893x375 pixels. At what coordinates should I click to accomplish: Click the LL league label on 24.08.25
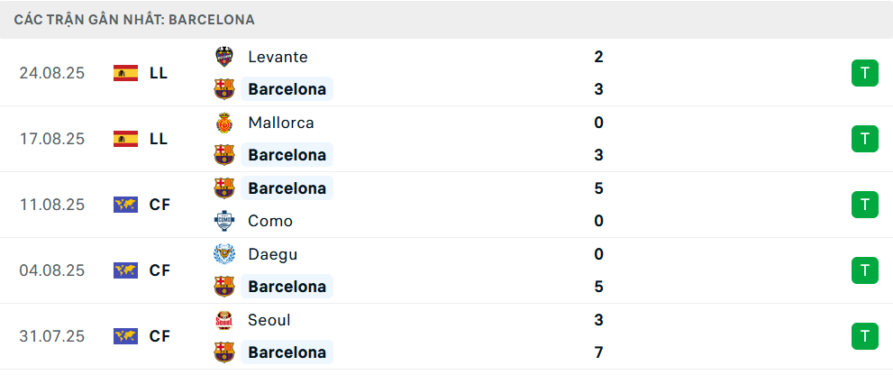tap(159, 73)
